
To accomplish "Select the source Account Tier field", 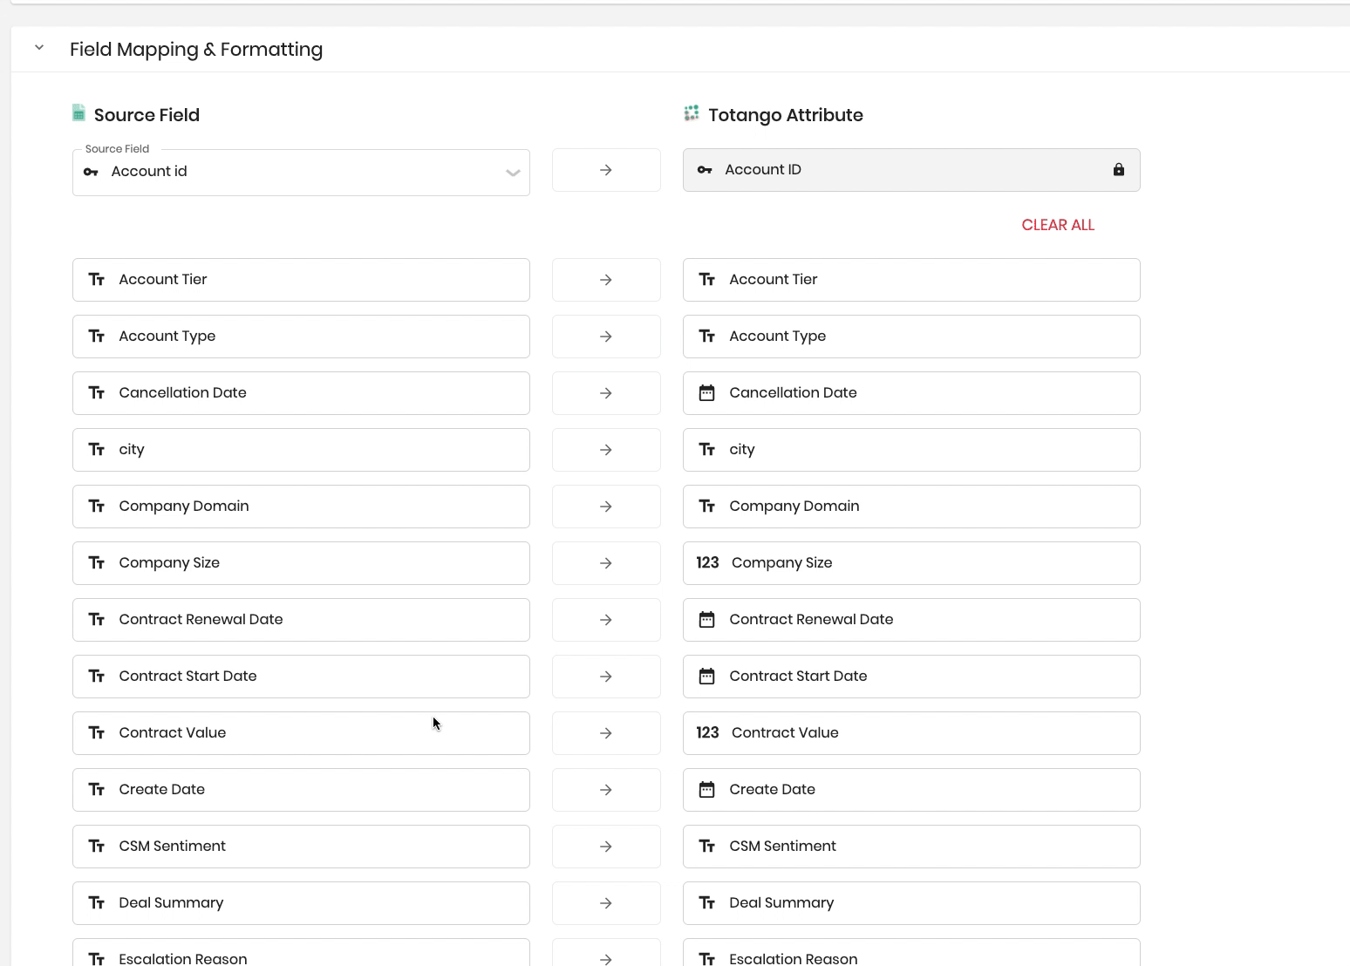I will tap(301, 280).
